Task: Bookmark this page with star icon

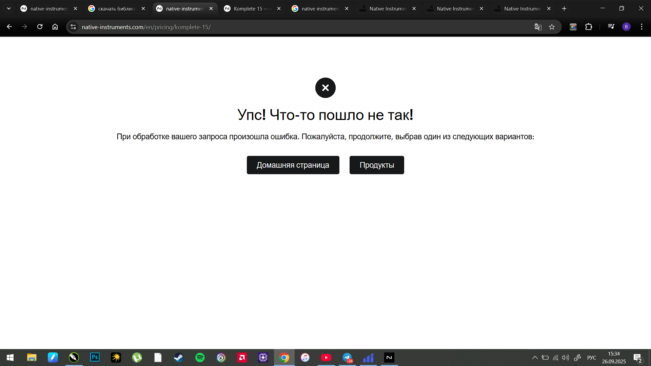Action: [x=552, y=27]
